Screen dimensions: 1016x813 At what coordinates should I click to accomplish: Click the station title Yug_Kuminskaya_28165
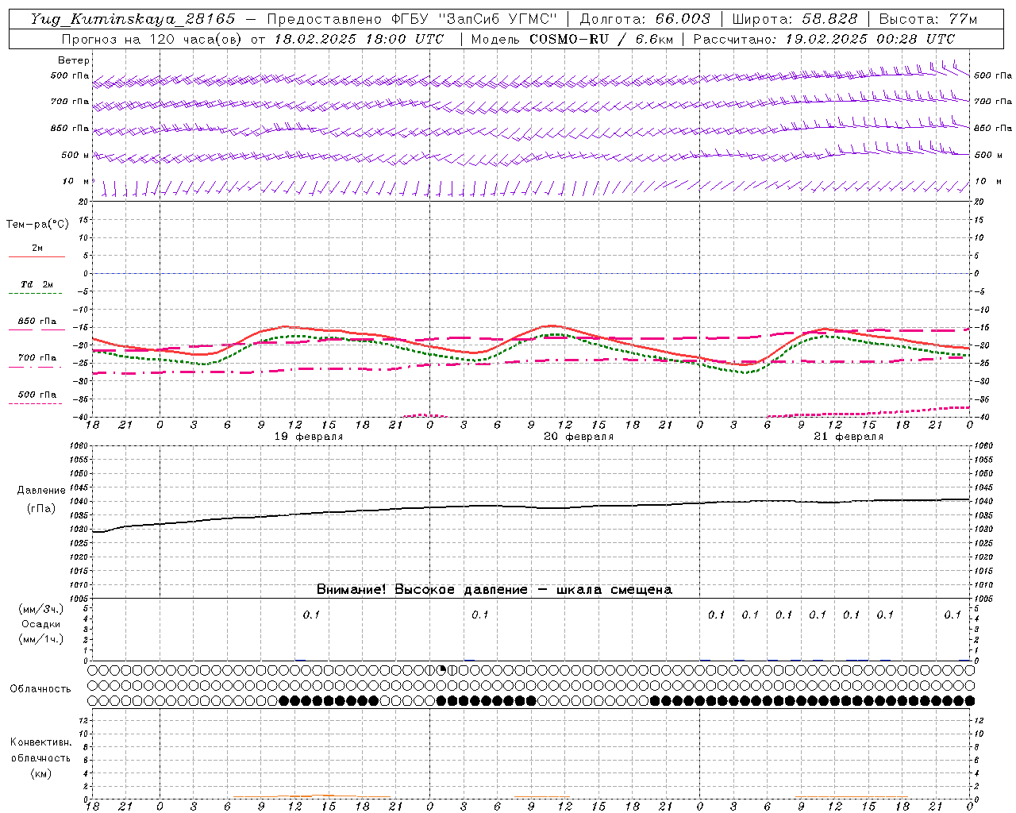[133, 19]
